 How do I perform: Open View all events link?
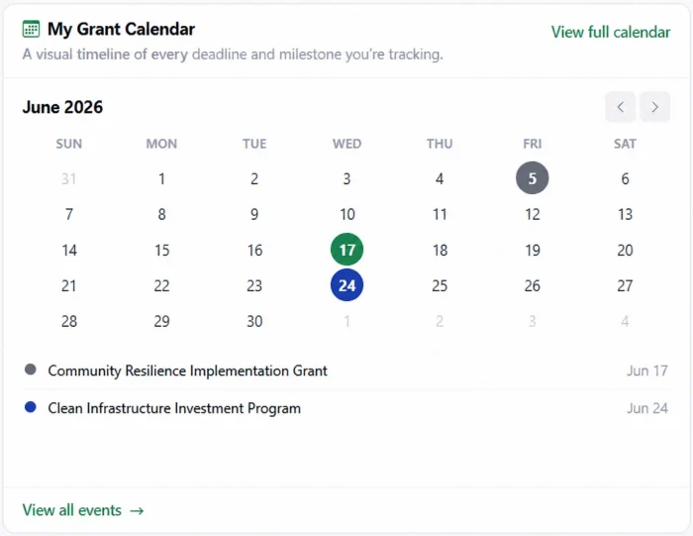(x=83, y=510)
